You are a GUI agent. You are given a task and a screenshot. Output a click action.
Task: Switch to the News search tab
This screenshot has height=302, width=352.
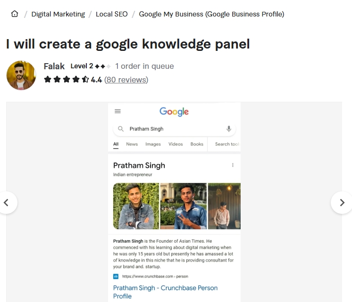pyautogui.click(x=132, y=144)
